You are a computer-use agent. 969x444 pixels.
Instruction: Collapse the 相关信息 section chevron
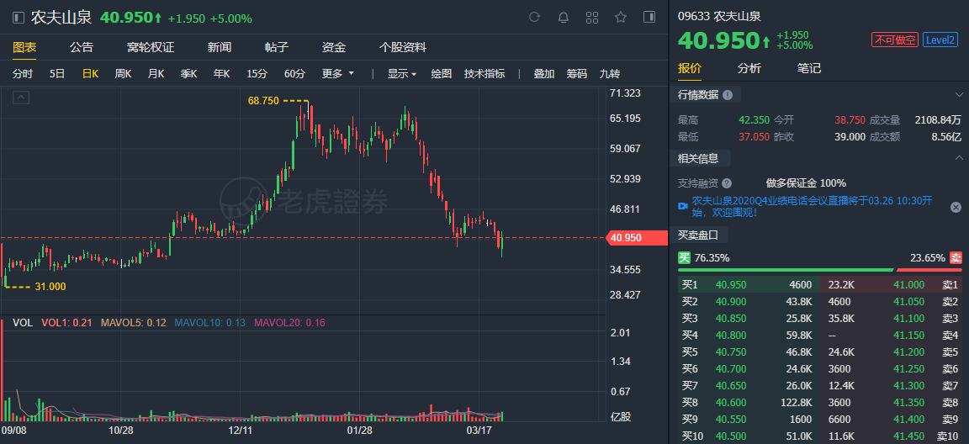coord(959,159)
